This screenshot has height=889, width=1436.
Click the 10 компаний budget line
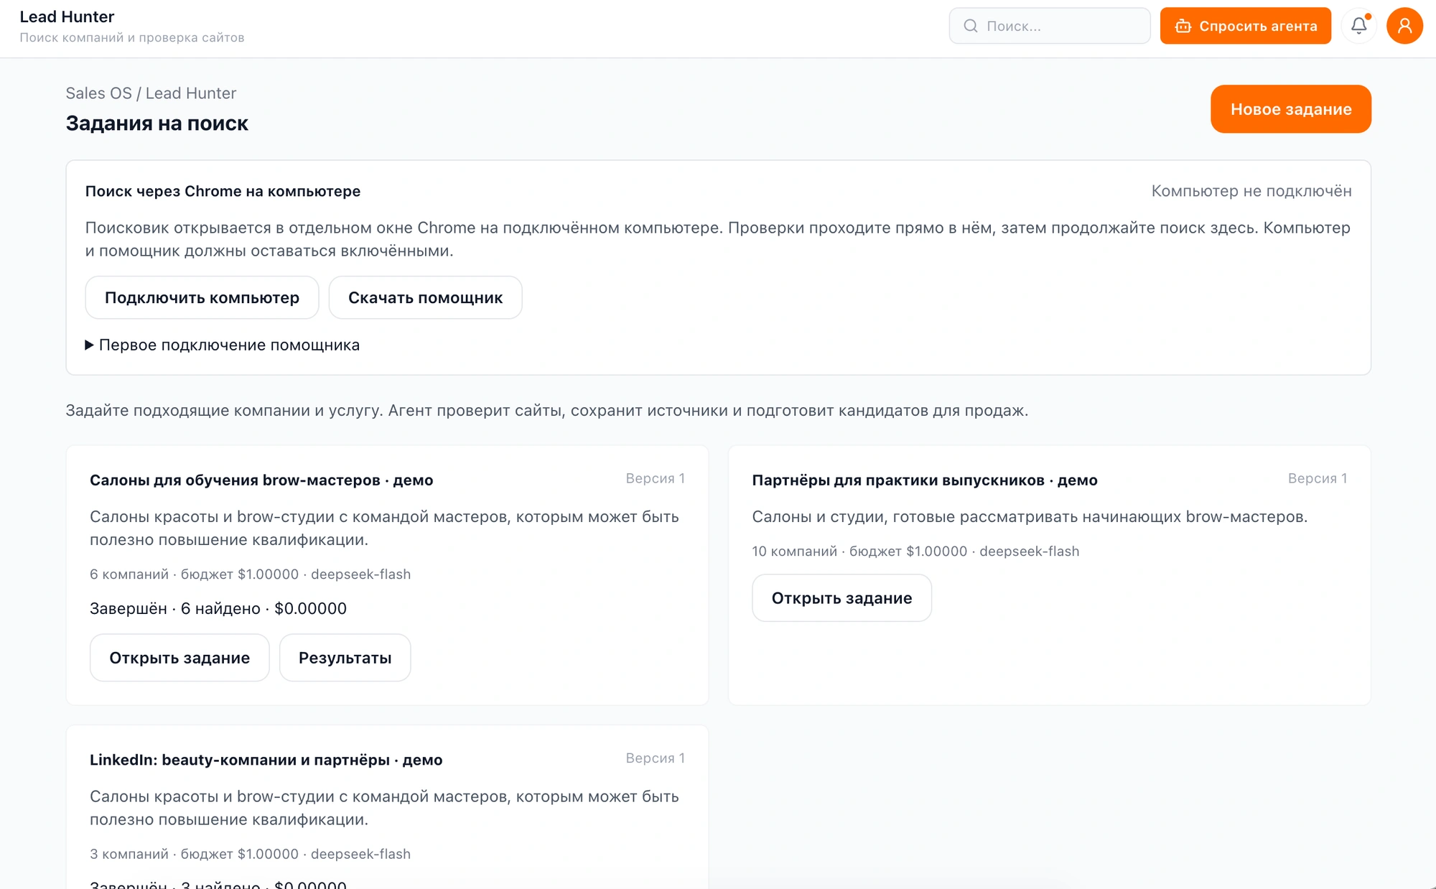tap(915, 551)
